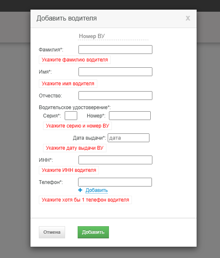Click the Укажите фамилию водителя error message

pos(75,60)
